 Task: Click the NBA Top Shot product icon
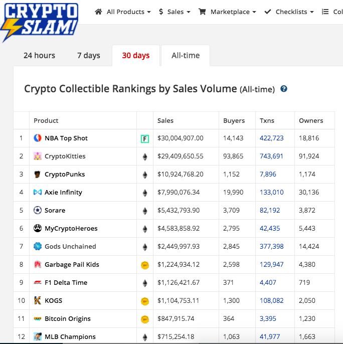point(37,138)
